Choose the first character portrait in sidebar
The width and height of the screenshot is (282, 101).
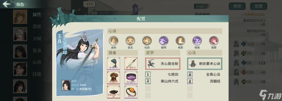click(20, 17)
